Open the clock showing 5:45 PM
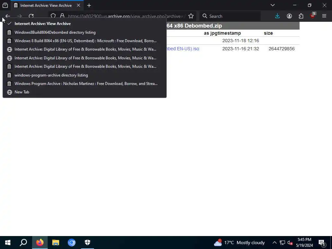 (304, 243)
